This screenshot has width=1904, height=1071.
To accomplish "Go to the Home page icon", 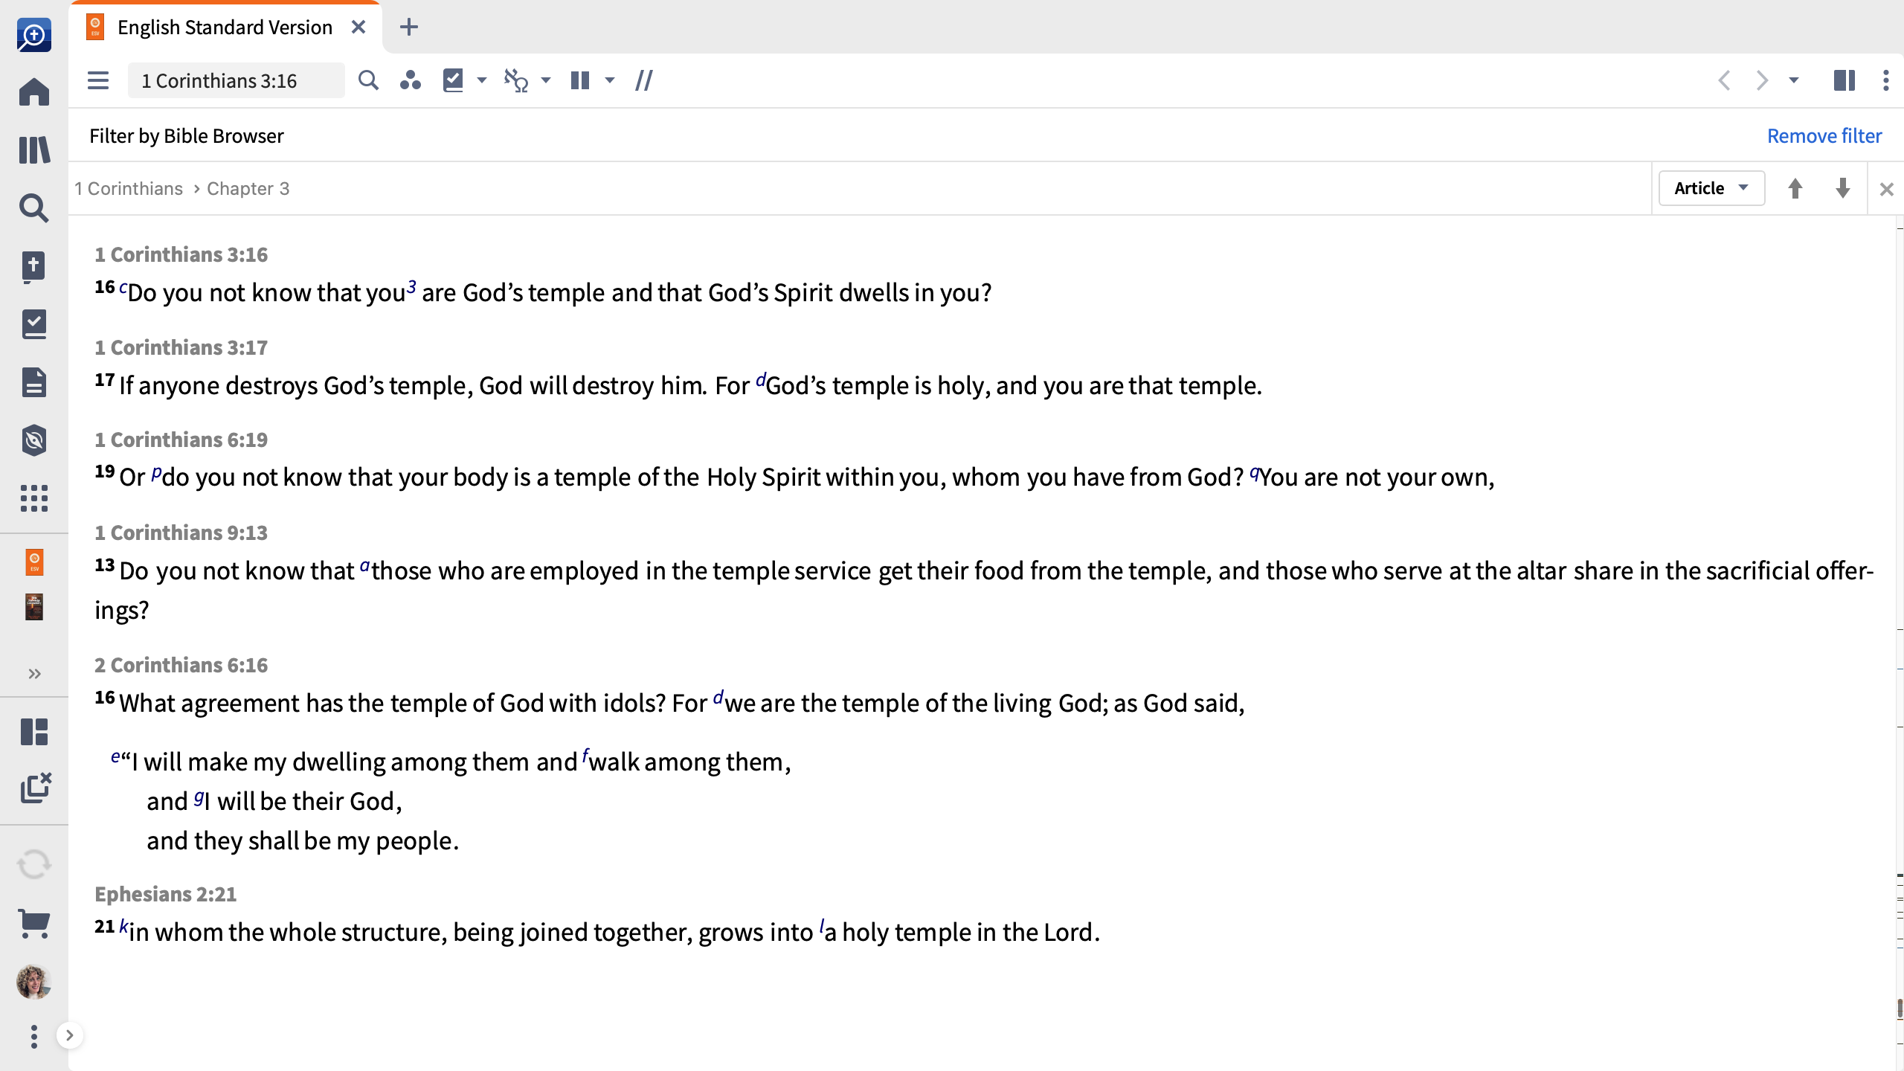I will coord(34,92).
